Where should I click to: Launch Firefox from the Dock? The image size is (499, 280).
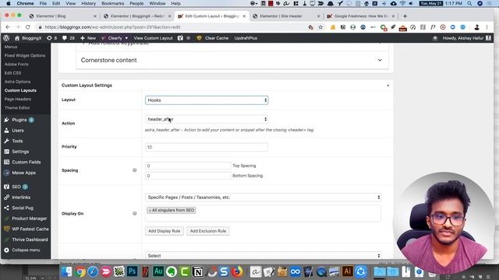tap(237, 271)
